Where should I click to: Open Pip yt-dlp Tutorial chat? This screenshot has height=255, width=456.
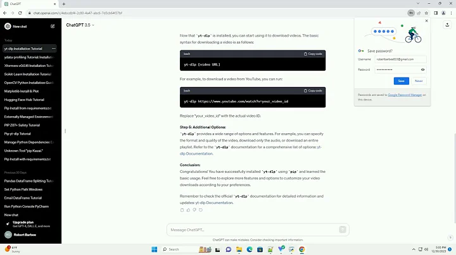click(x=30, y=134)
